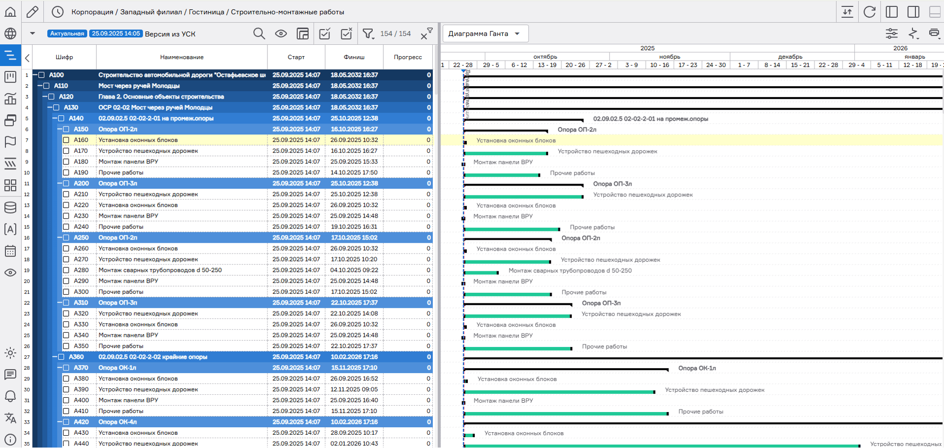Collapse the A360 tree group
The height and width of the screenshot is (448, 944).
pyautogui.click(x=55, y=357)
